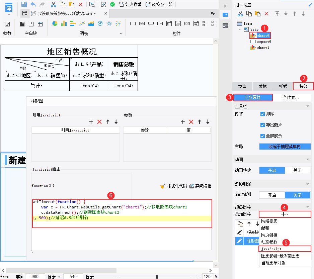The image size is (314, 279).
Task: Switch to the 样式 tab
Action: coord(283,86)
